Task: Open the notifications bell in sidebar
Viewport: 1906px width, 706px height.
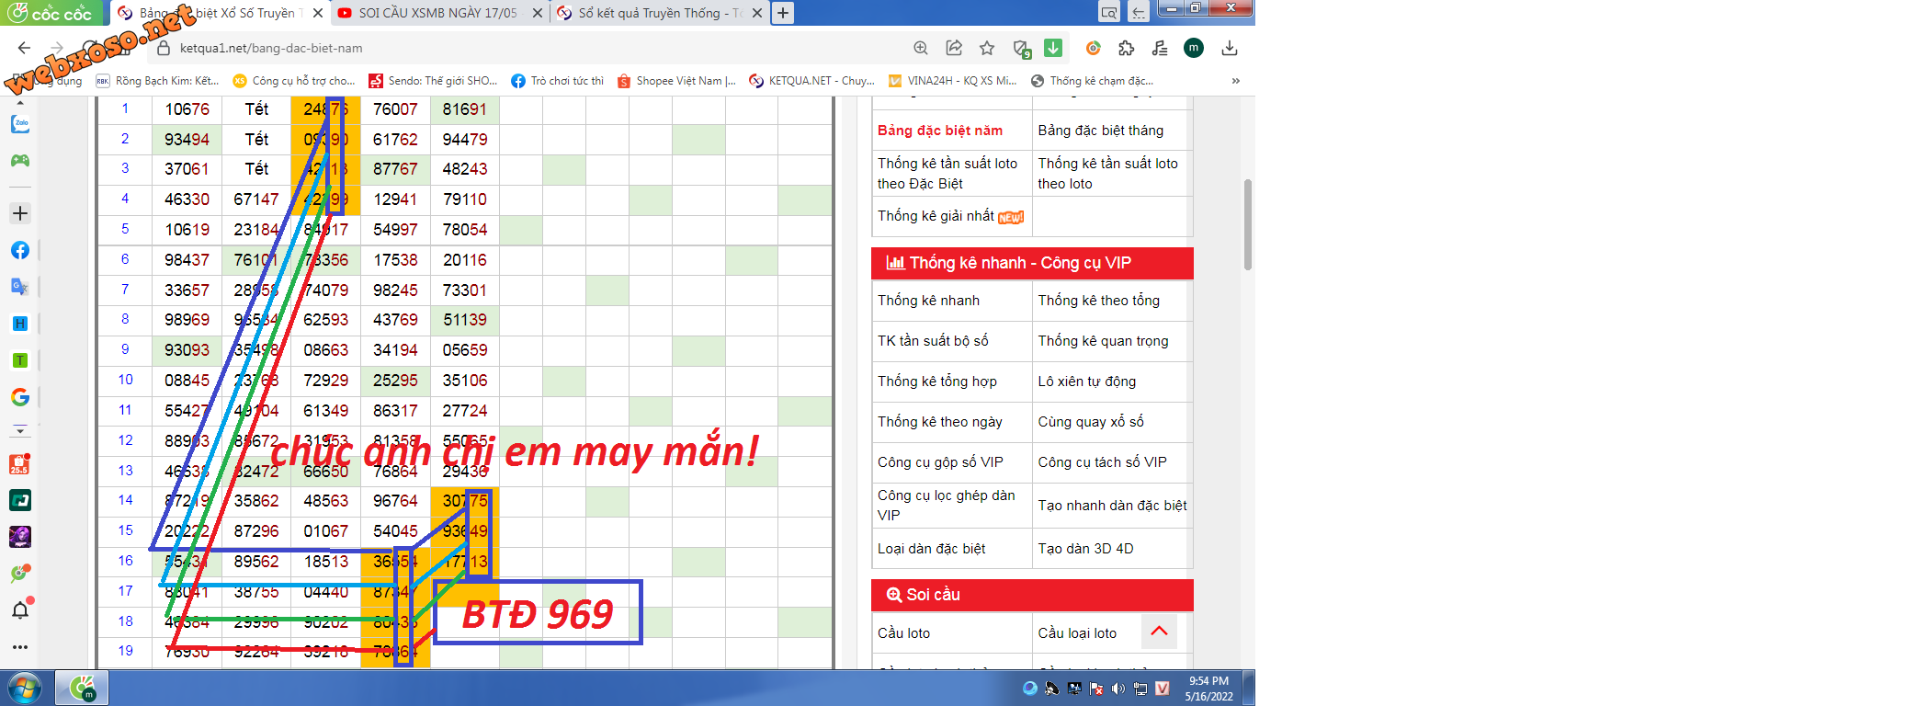Action: click(x=20, y=609)
